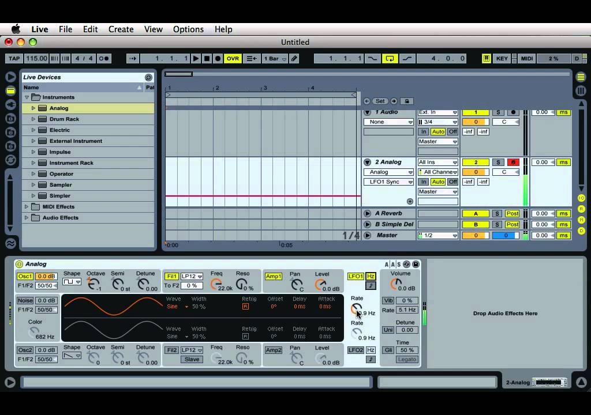This screenshot has height=415, width=591.
Task: Click the Punch-Out switch icon
Action: coord(407,58)
